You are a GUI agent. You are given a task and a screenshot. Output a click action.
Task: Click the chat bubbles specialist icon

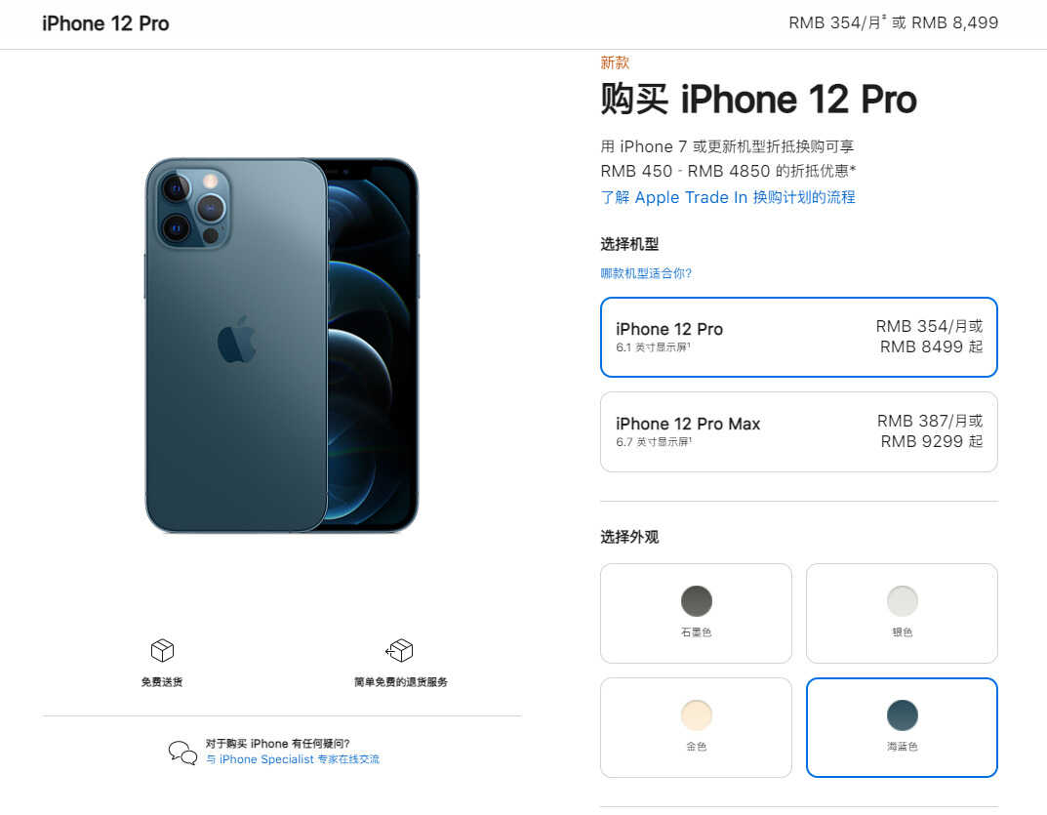(x=182, y=753)
